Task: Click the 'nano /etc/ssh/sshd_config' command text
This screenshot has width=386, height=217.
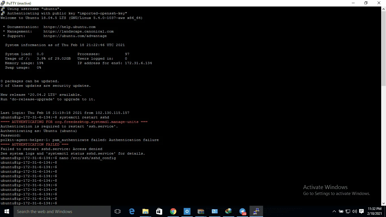Action: 88,158
